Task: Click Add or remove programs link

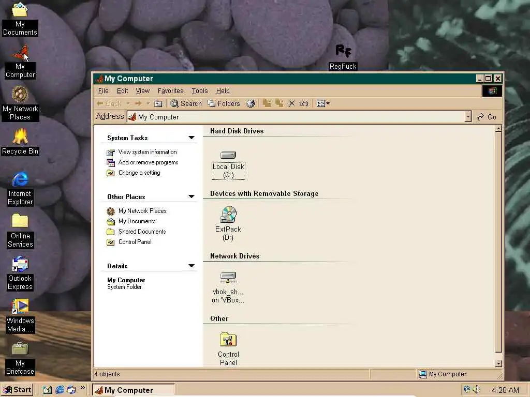Action: (x=148, y=162)
